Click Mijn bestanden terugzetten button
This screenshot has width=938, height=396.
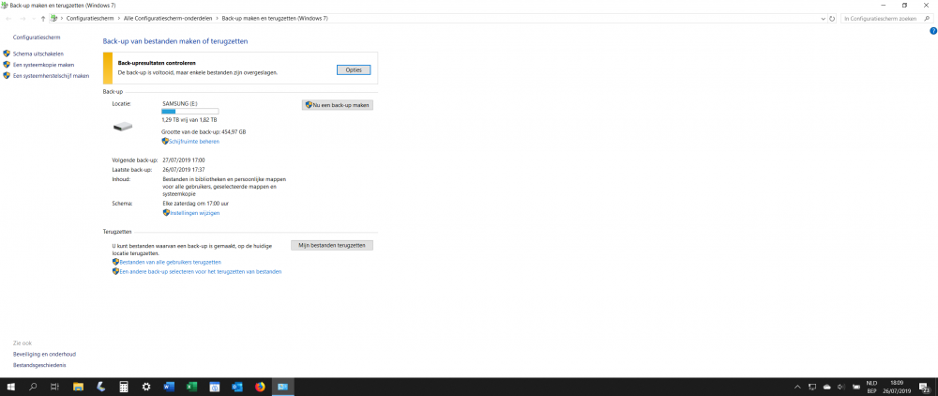(332, 245)
